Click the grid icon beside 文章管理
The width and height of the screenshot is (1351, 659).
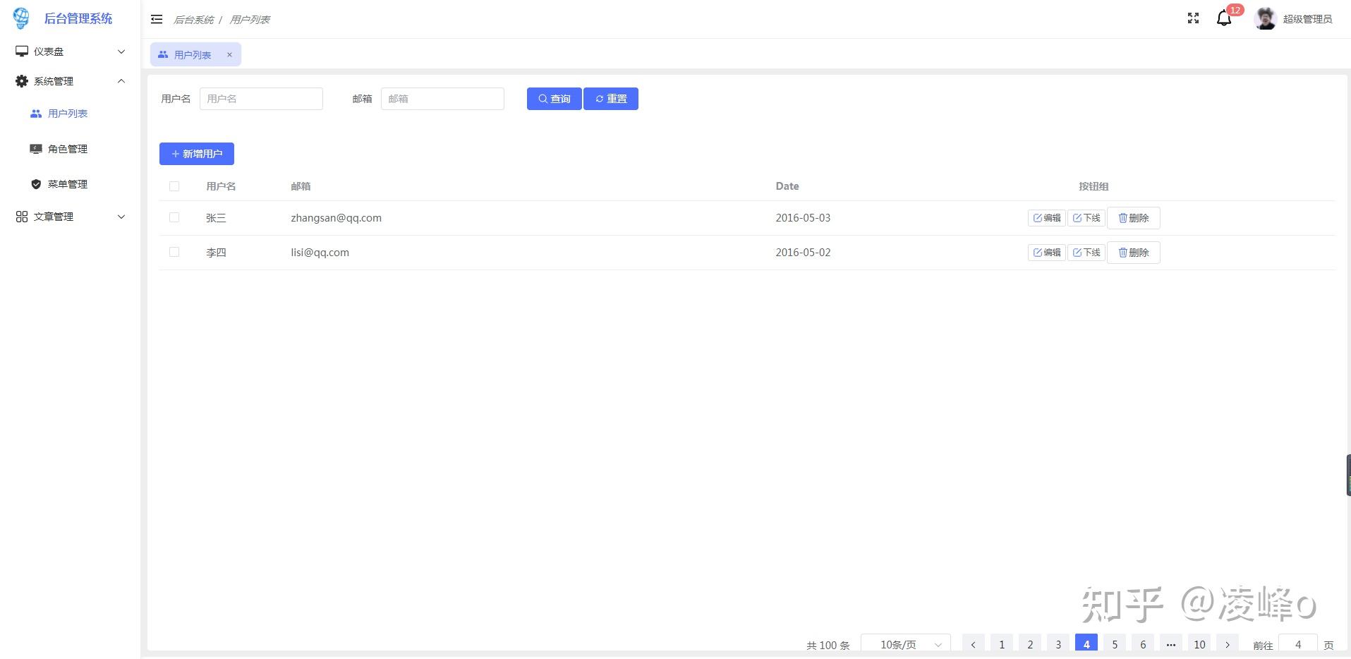click(x=20, y=217)
